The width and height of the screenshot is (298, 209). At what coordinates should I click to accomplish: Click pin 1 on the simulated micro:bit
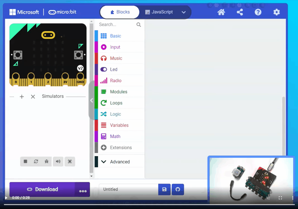31,79
